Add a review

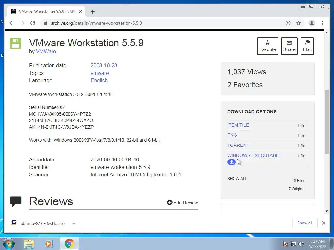(x=183, y=202)
